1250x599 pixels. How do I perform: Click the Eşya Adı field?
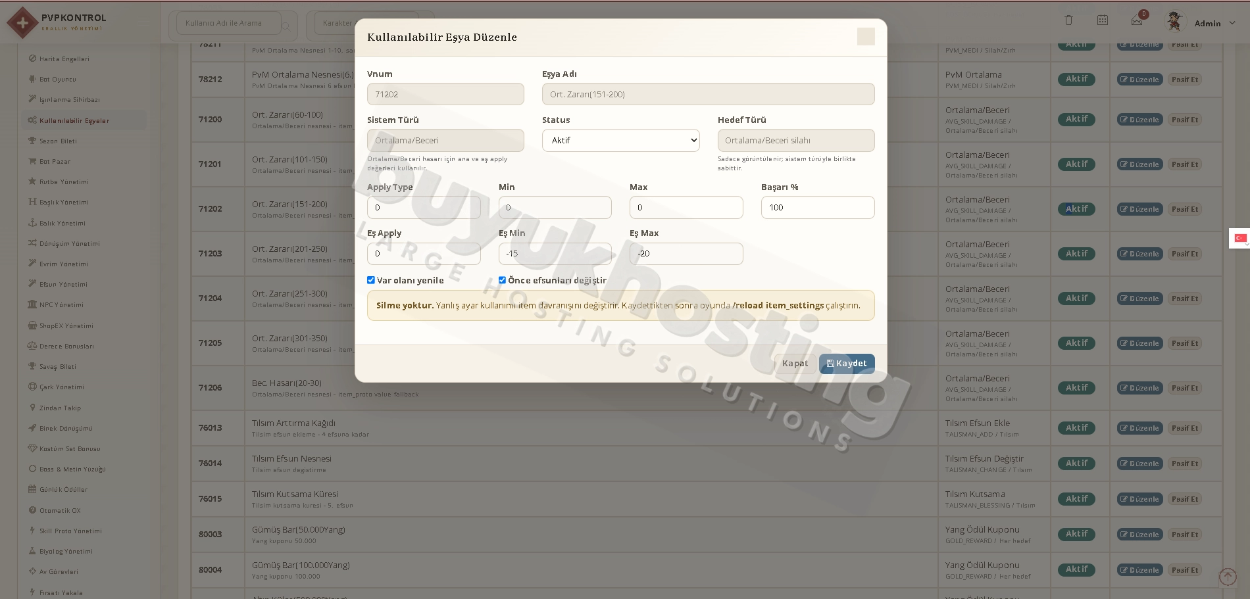pos(708,94)
